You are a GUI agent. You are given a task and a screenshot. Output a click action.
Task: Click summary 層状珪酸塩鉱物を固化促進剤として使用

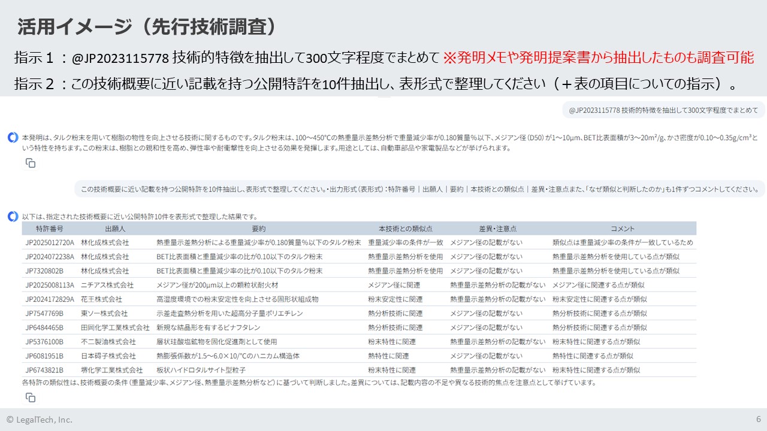tap(216, 341)
